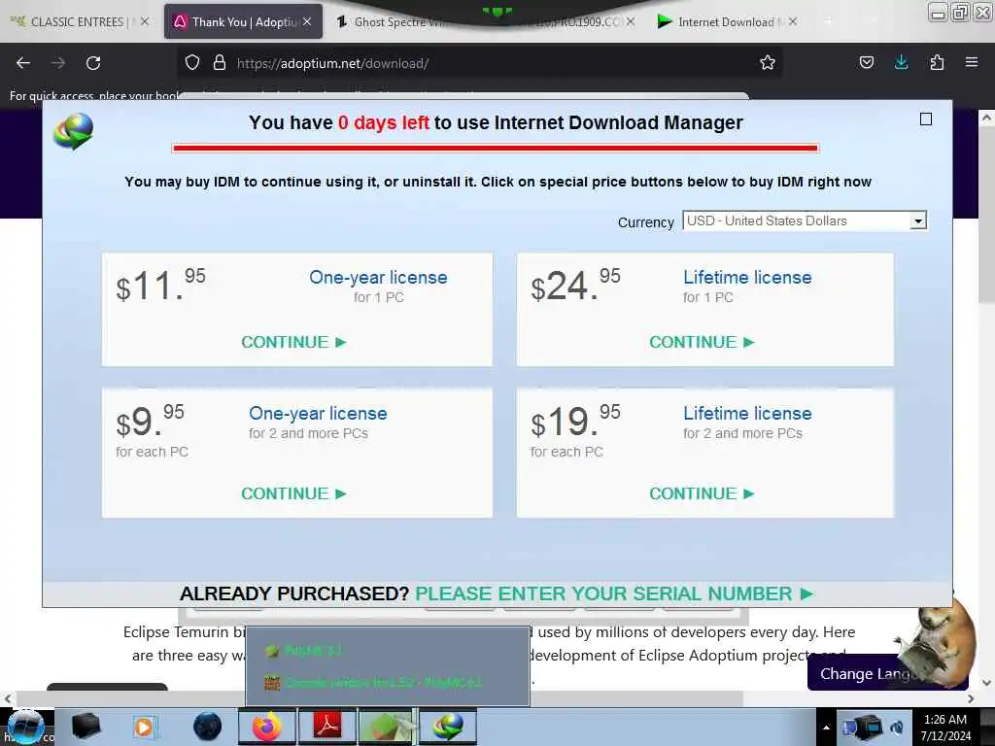
Task: Click the Firefox back arrow
Action: pos(23,63)
